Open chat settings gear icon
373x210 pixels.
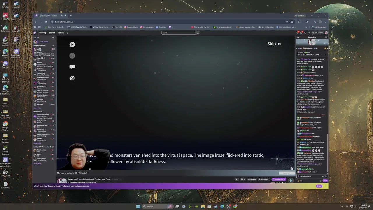click(x=321, y=181)
